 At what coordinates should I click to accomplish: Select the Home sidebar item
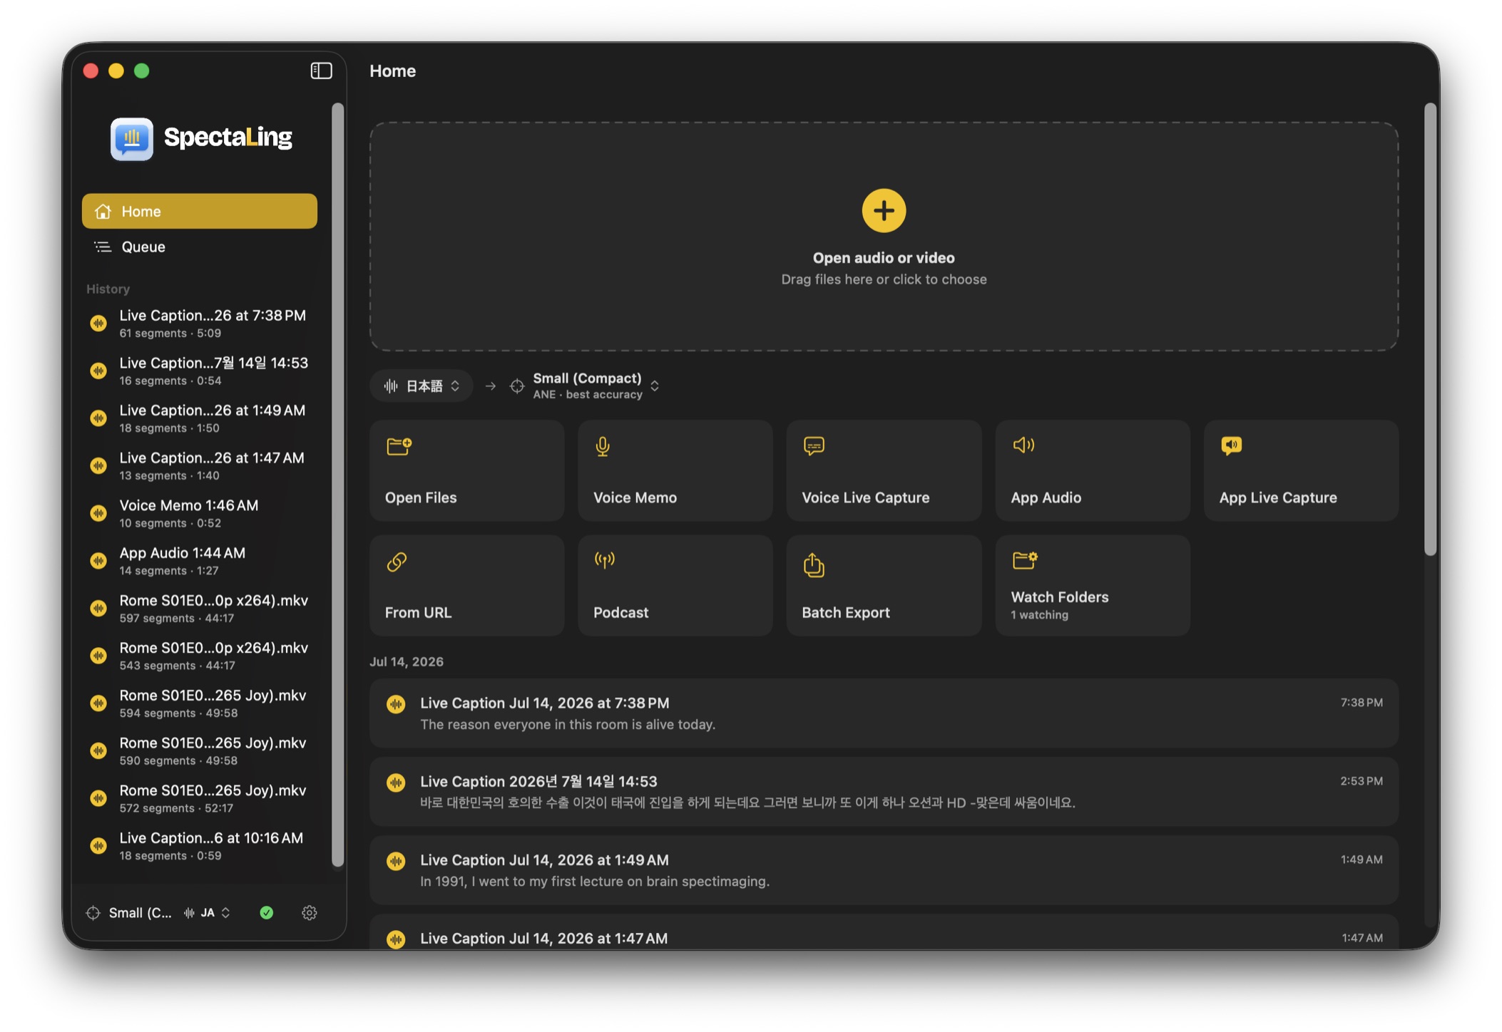(x=200, y=211)
